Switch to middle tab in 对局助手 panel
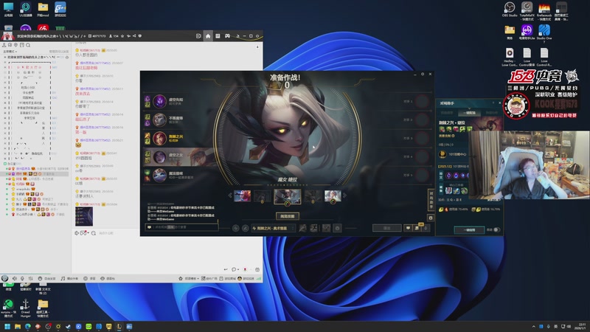This screenshot has height=332, width=590. [x=469, y=113]
